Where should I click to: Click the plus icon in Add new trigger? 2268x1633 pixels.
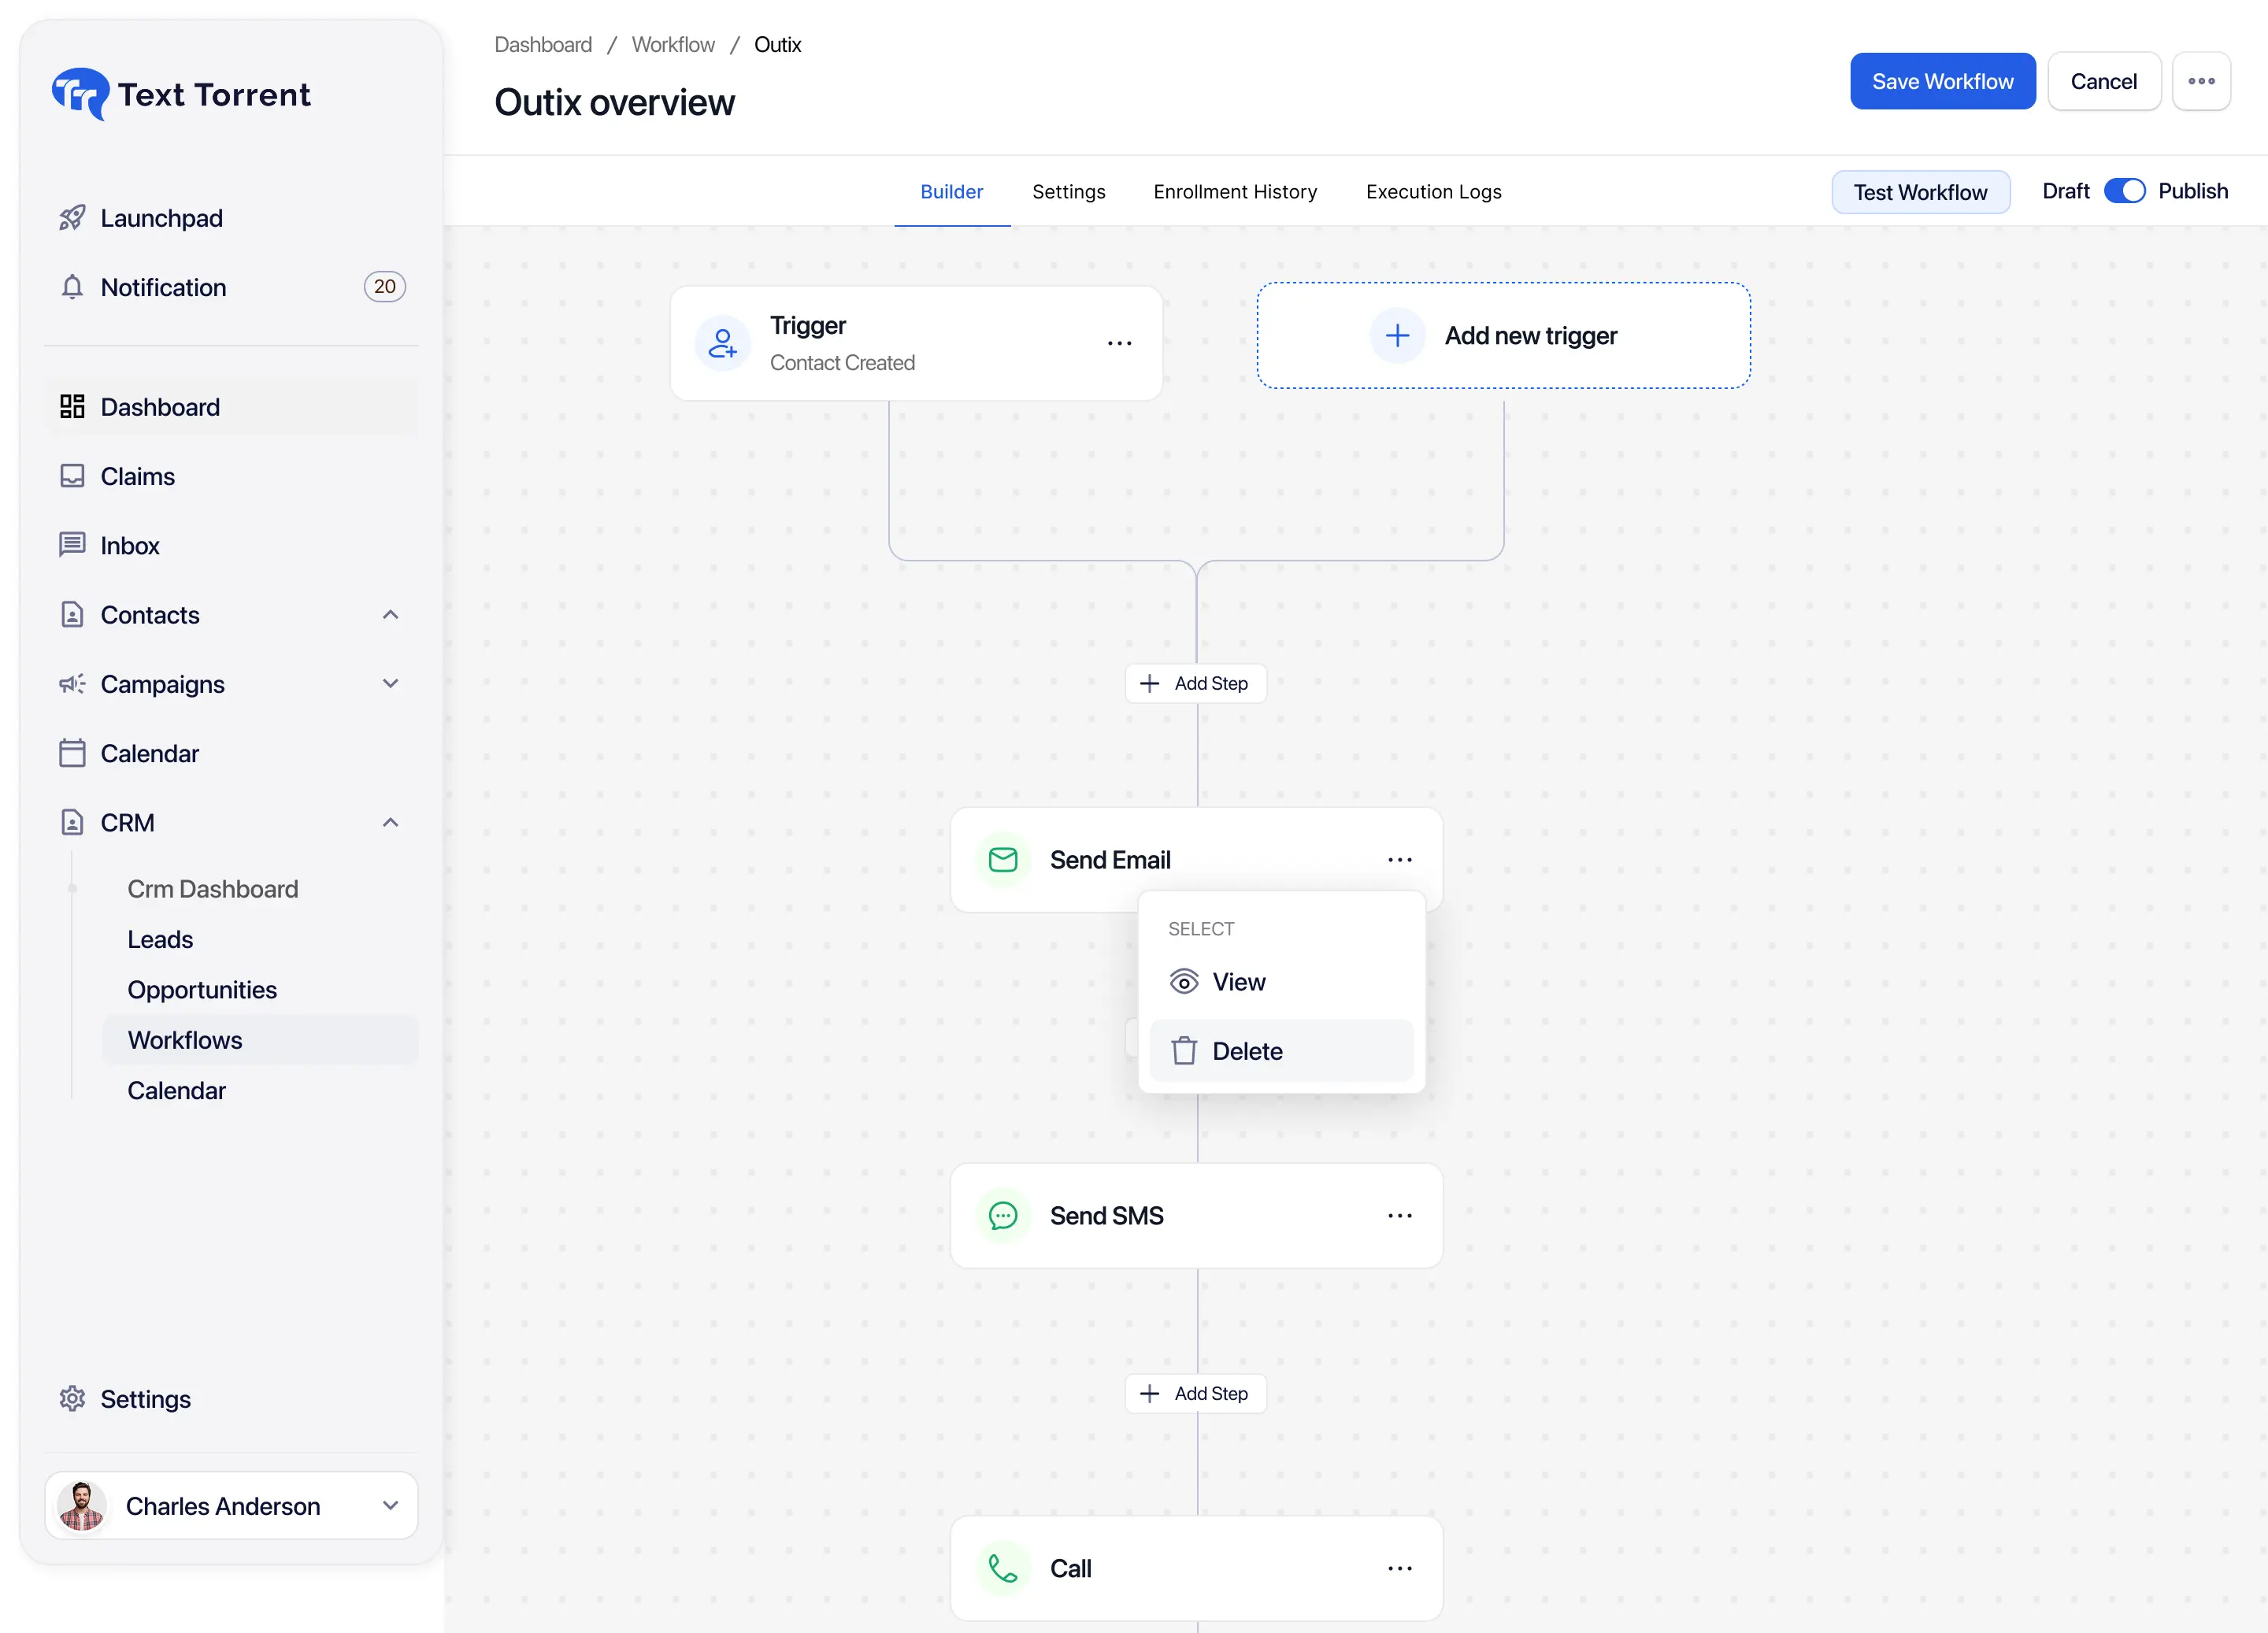coord(1397,335)
